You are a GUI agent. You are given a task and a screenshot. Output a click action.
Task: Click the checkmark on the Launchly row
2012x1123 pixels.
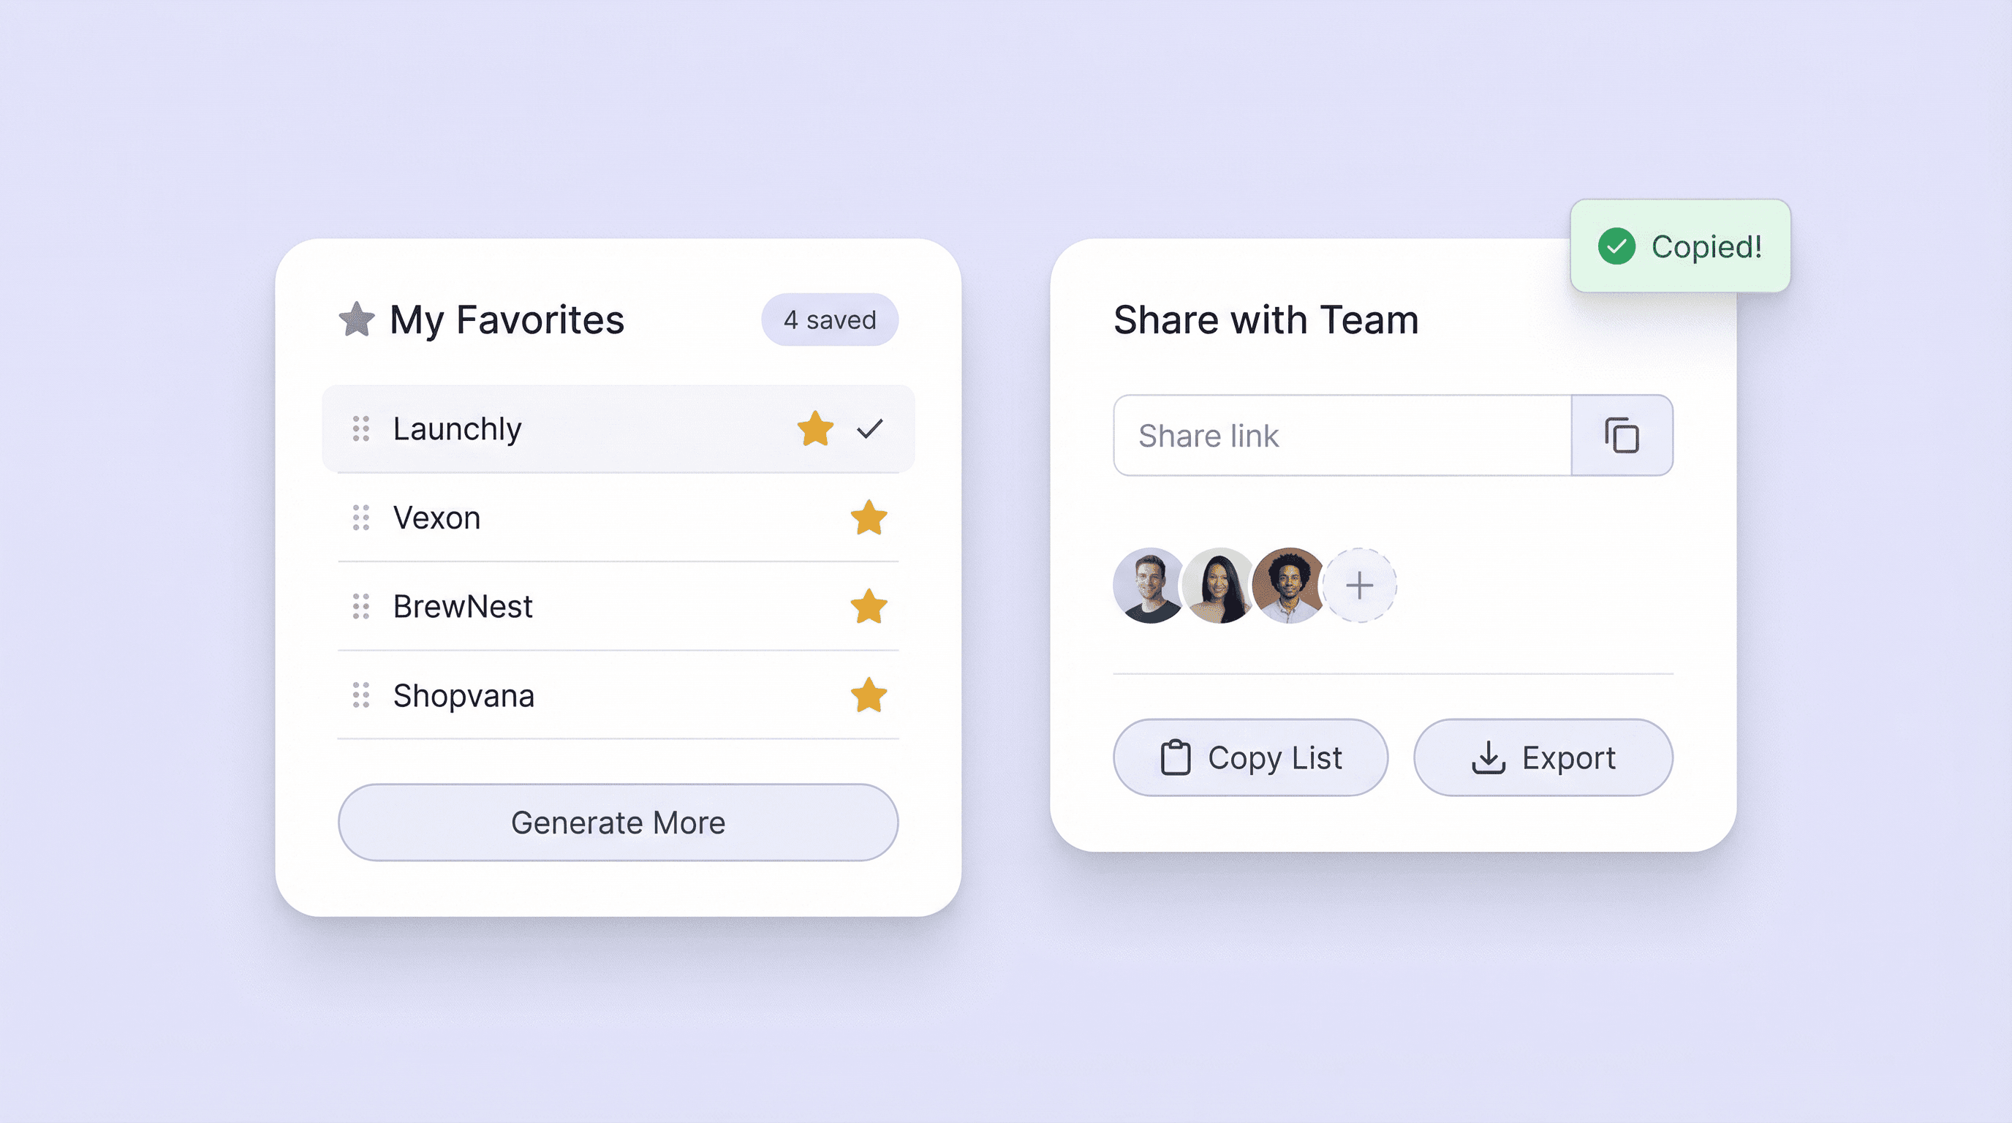869,428
